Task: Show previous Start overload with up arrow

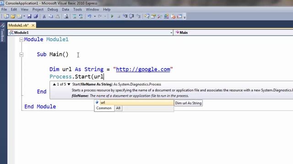Action: pos(54,84)
